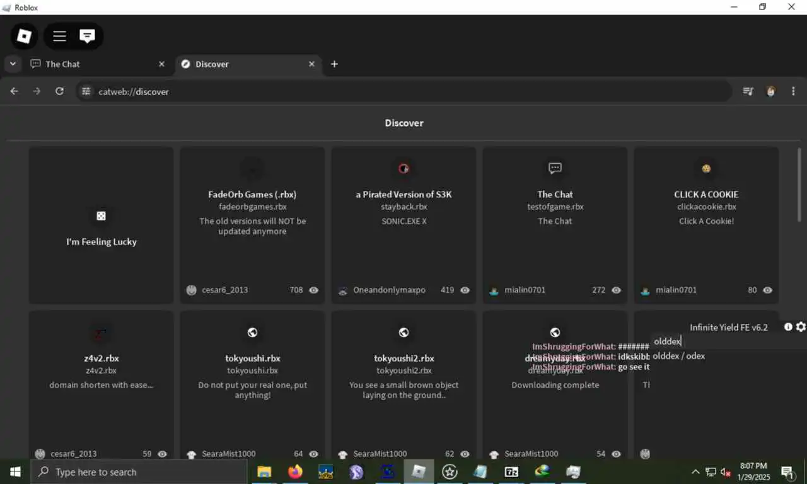The image size is (807, 484).
Task: Show hidden system tray icons
Action: pyautogui.click(x=695, y=472)
